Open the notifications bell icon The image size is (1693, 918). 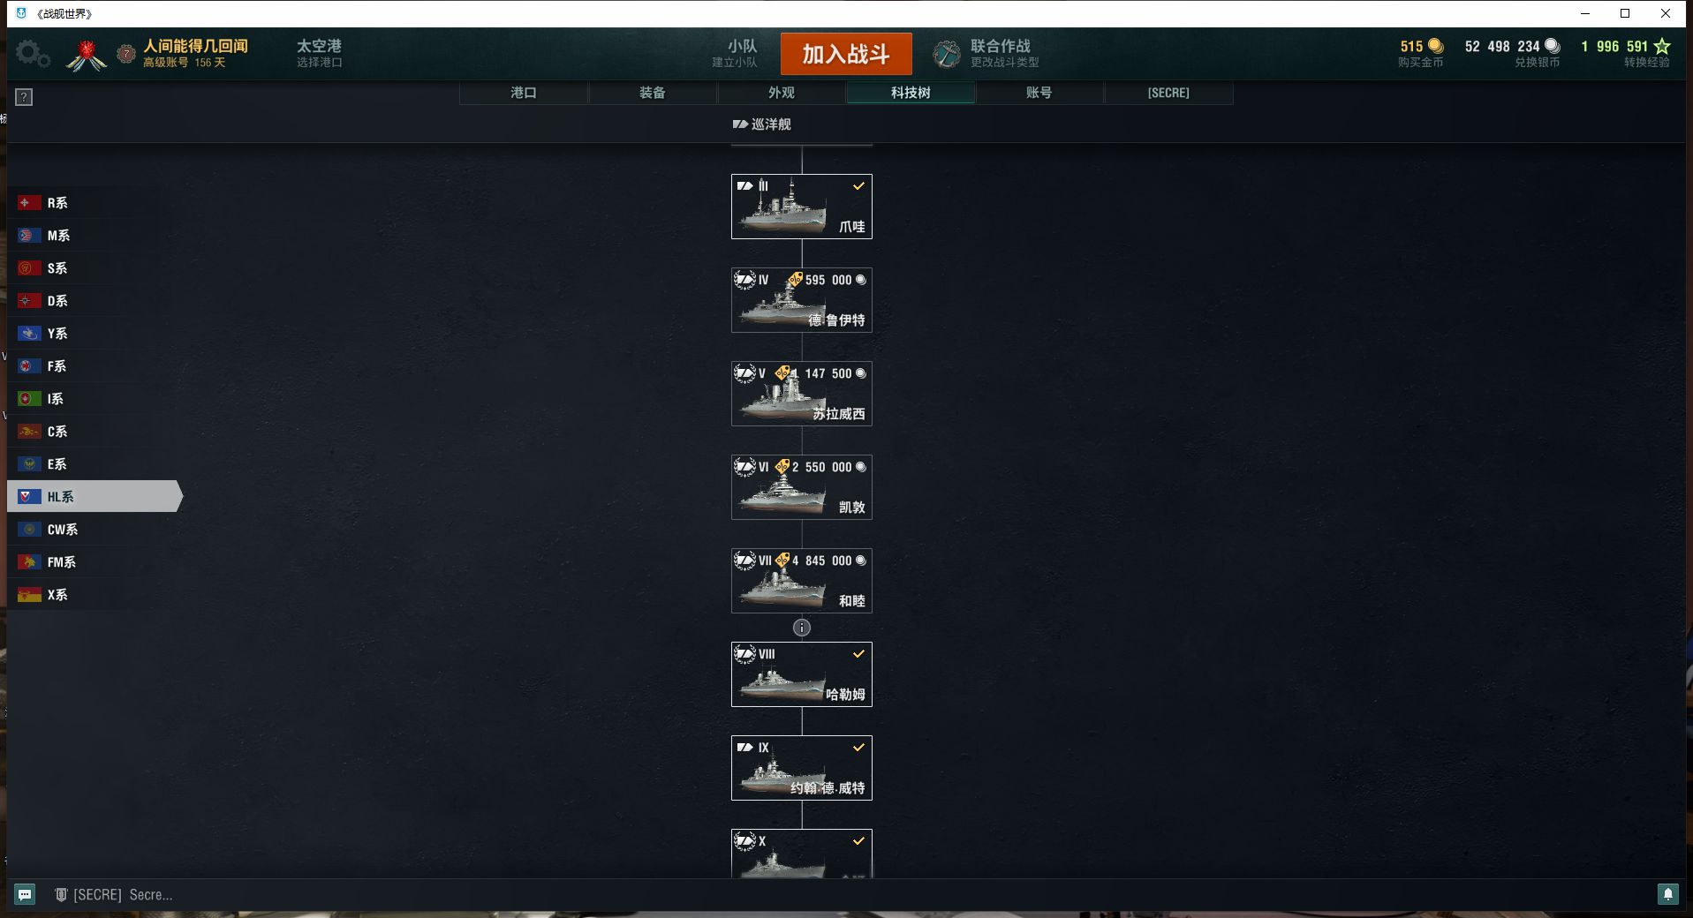[x=1667, y=894]
